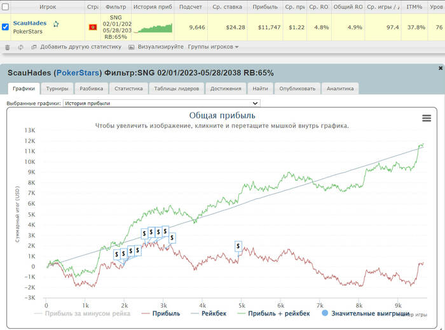Close the ScauHades details panel

(x=441, y=67)
